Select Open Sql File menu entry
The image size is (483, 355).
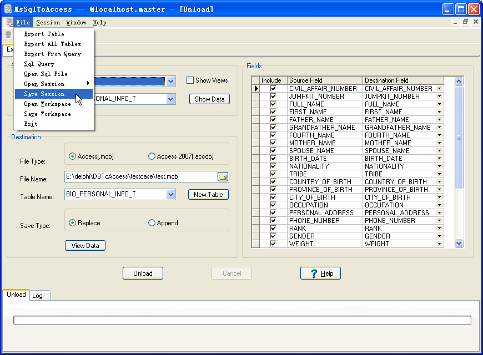click(54, 74)
